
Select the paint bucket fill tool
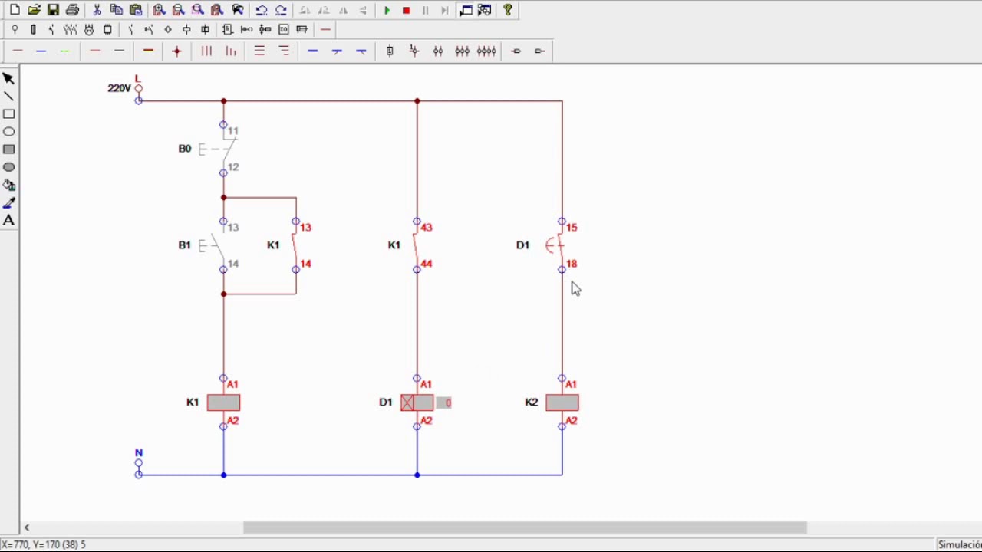click(x=8, y=185)
